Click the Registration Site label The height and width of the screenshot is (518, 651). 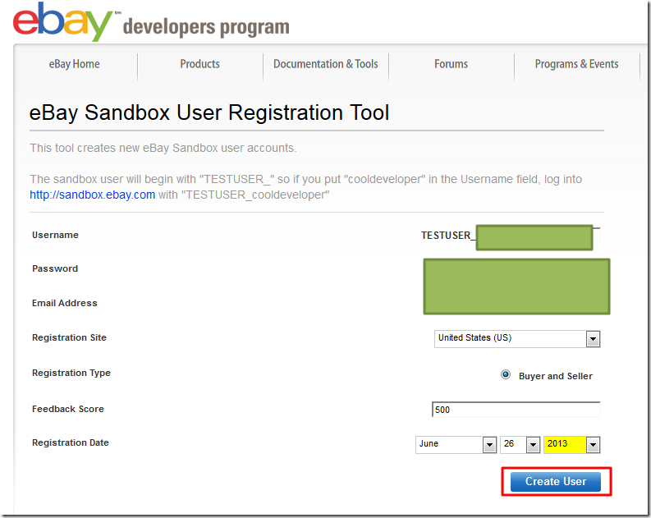[69, 337]
